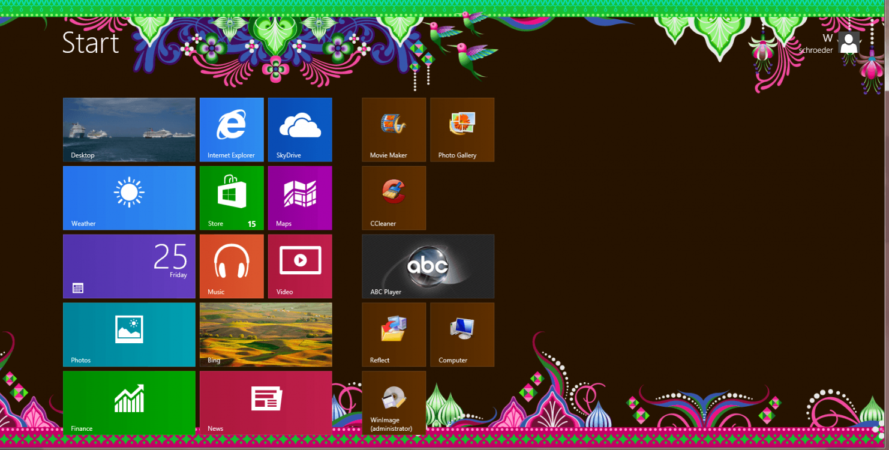Read the News app
Screen dimensions: 889x450
click(266, 402)
